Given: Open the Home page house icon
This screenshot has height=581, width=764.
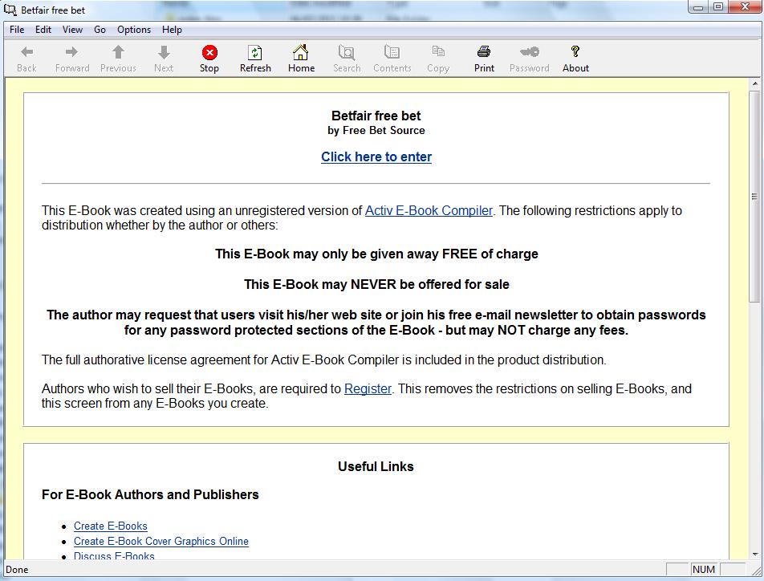Looking at the screenshot, I should coord(301,51).
